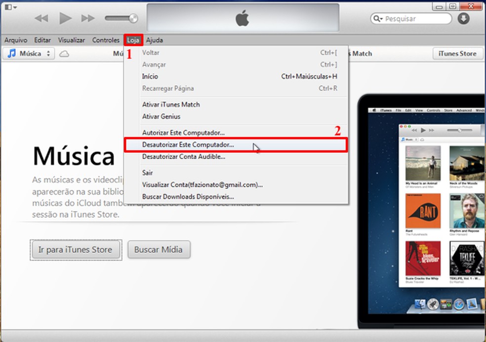Click the Apple logo in the display
This screenshot has height=342, width=486.
242,18
